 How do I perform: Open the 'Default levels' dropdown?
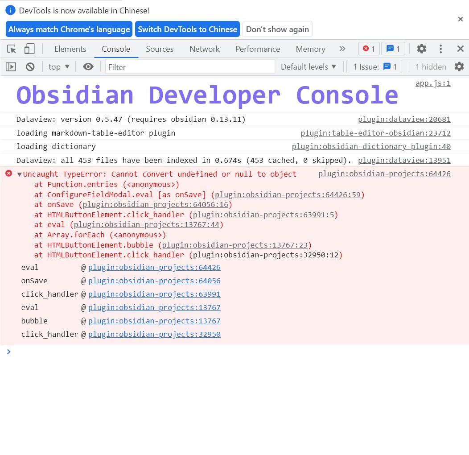click(x=309, y=66)
